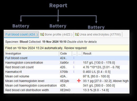Click the result 97 fL [80.0 - 100.0]
This screenshot has width=137, height=101.
pyautogui.click(x=96, y=76)
